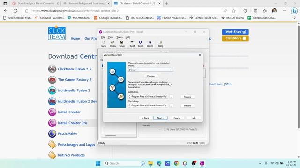Click the browser address bar
The height and width of the screenshot is (168, 300).
pyautogui.click(x=122, y=11)
